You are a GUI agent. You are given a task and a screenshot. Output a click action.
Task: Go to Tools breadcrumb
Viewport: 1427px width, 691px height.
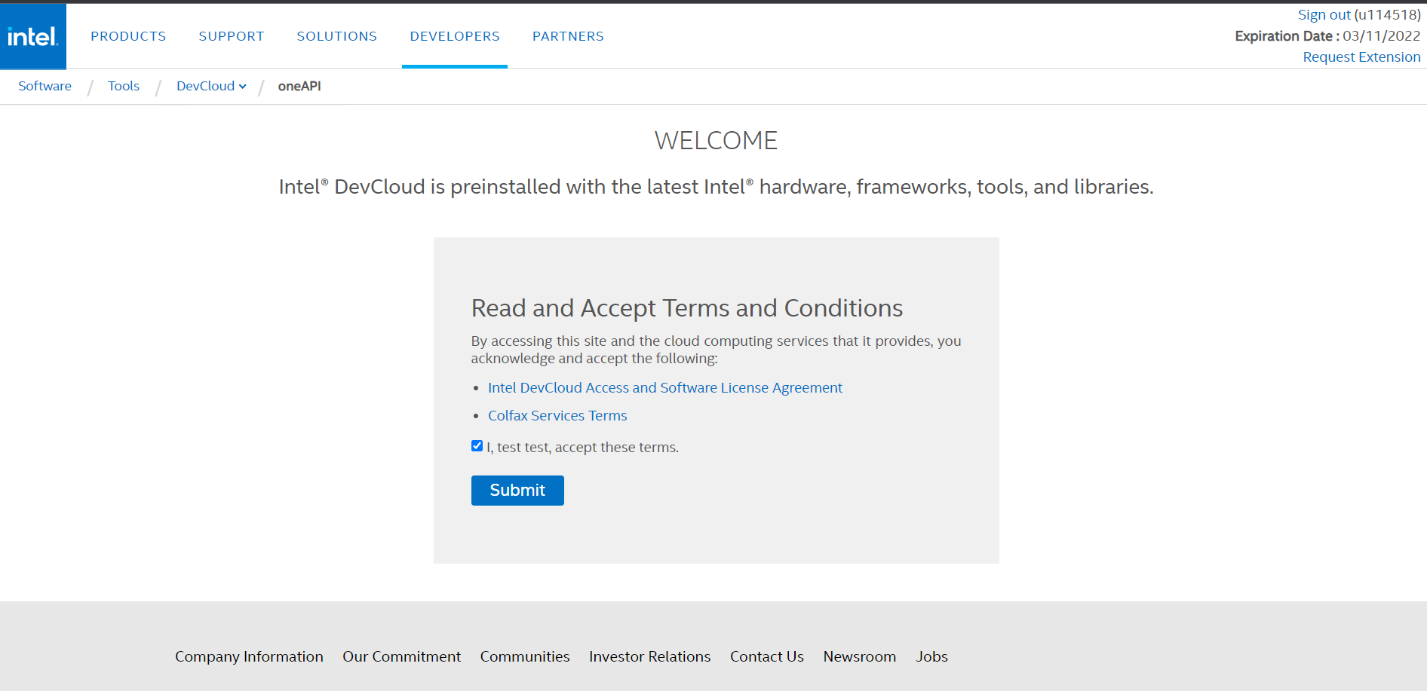124,86
